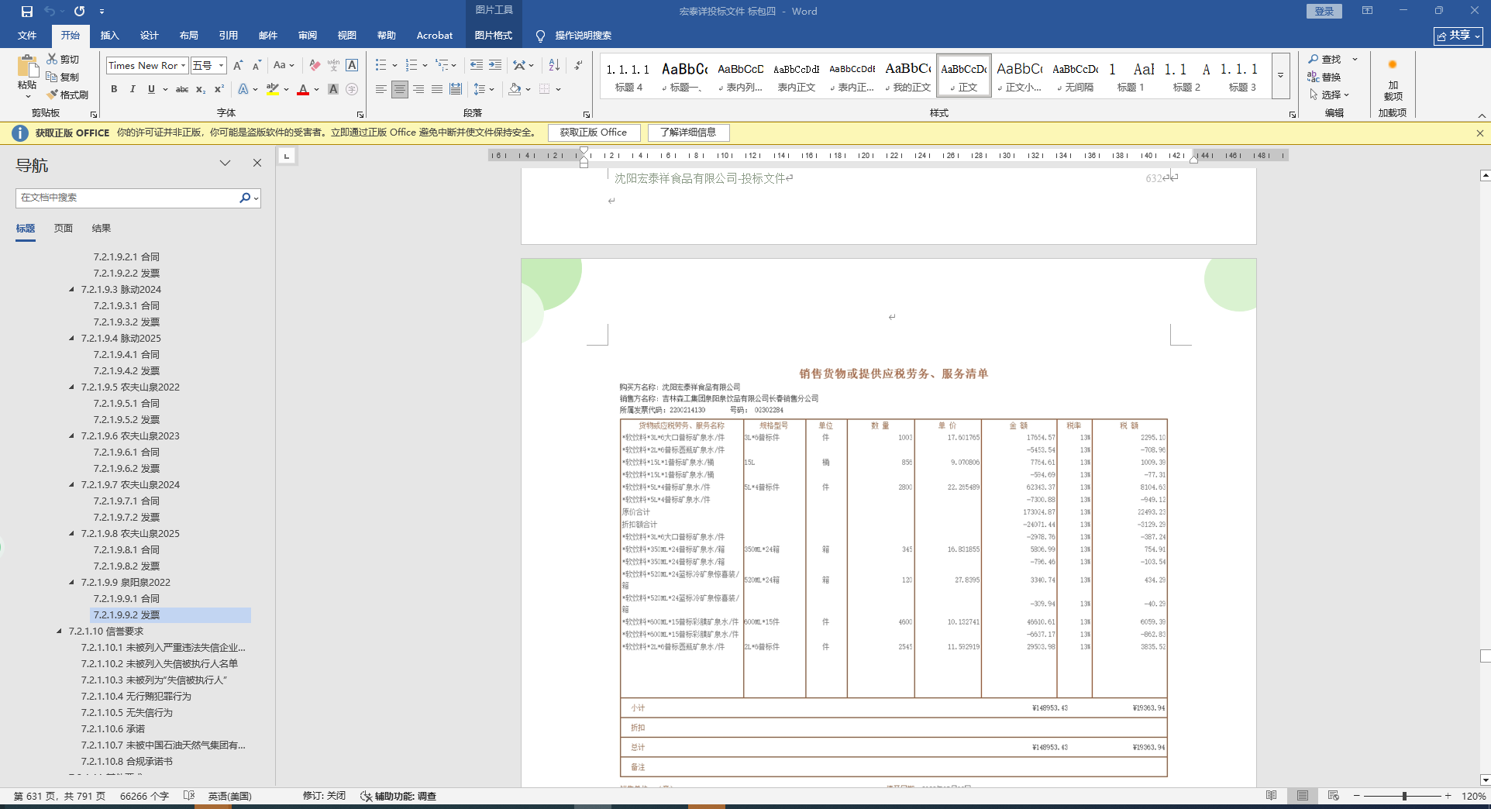The image size is (1491, 809).
Task: Toggle underline formatting
Action: click(x=151, y=90)
